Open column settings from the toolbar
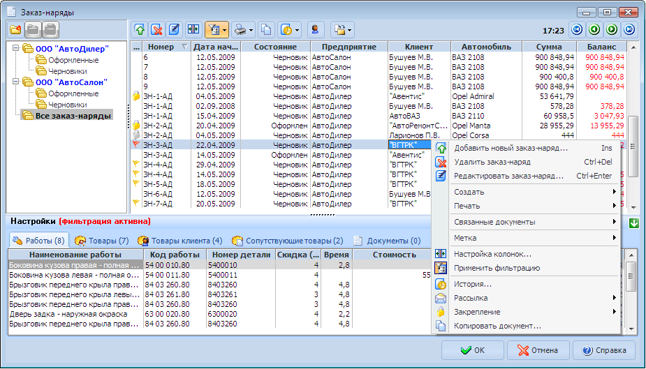The image size is (646, 369). pyautogui.click(x=193, y=30)
